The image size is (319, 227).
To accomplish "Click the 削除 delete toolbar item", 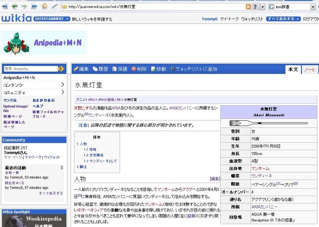I will point(139,69).
